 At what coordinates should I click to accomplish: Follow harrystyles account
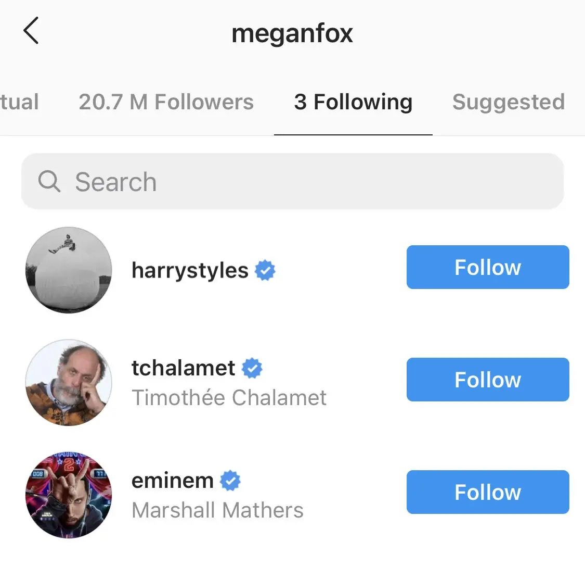(x=487, y=267)
